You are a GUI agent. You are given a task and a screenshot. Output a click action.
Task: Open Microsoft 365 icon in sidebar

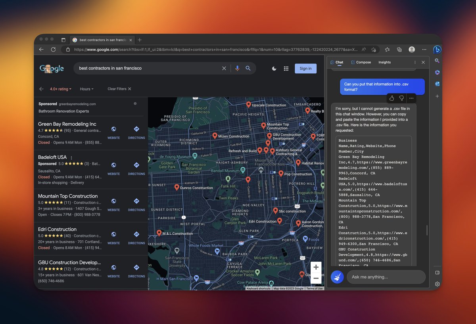point(437,72)
